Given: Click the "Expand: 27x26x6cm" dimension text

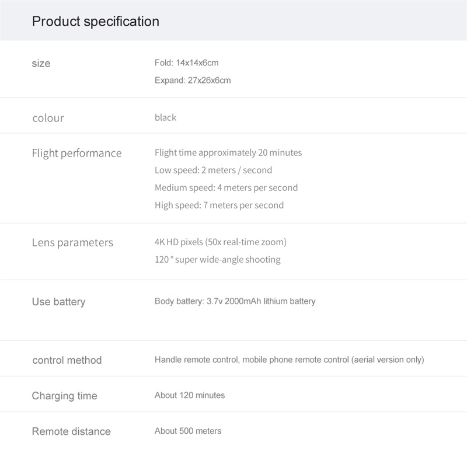Looking at the screenshot, I should [193, 81].
